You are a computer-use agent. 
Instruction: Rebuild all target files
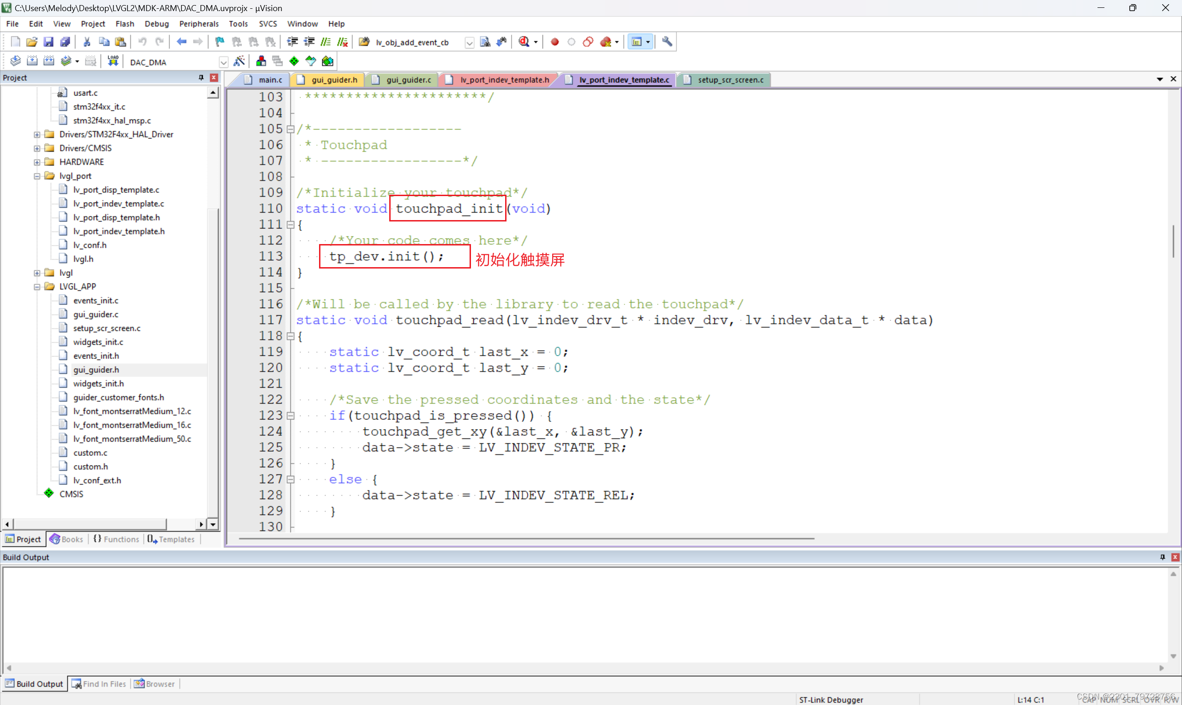[x=49, y=60]
